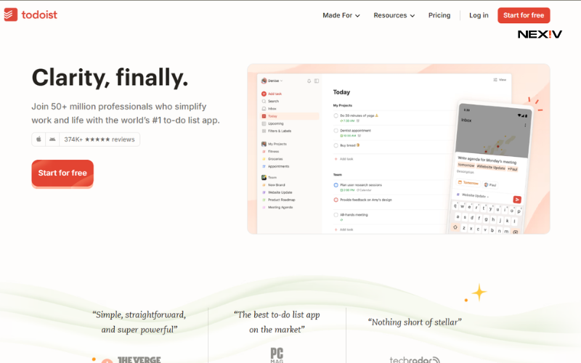581x363 pixels.
Task: Click Add task under My Projects
Action: (344, 159)
